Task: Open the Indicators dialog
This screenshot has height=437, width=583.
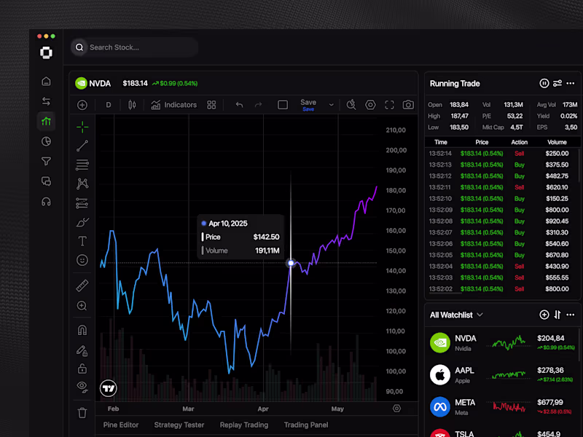Action: pyautogui.click(x=175, y=105)
